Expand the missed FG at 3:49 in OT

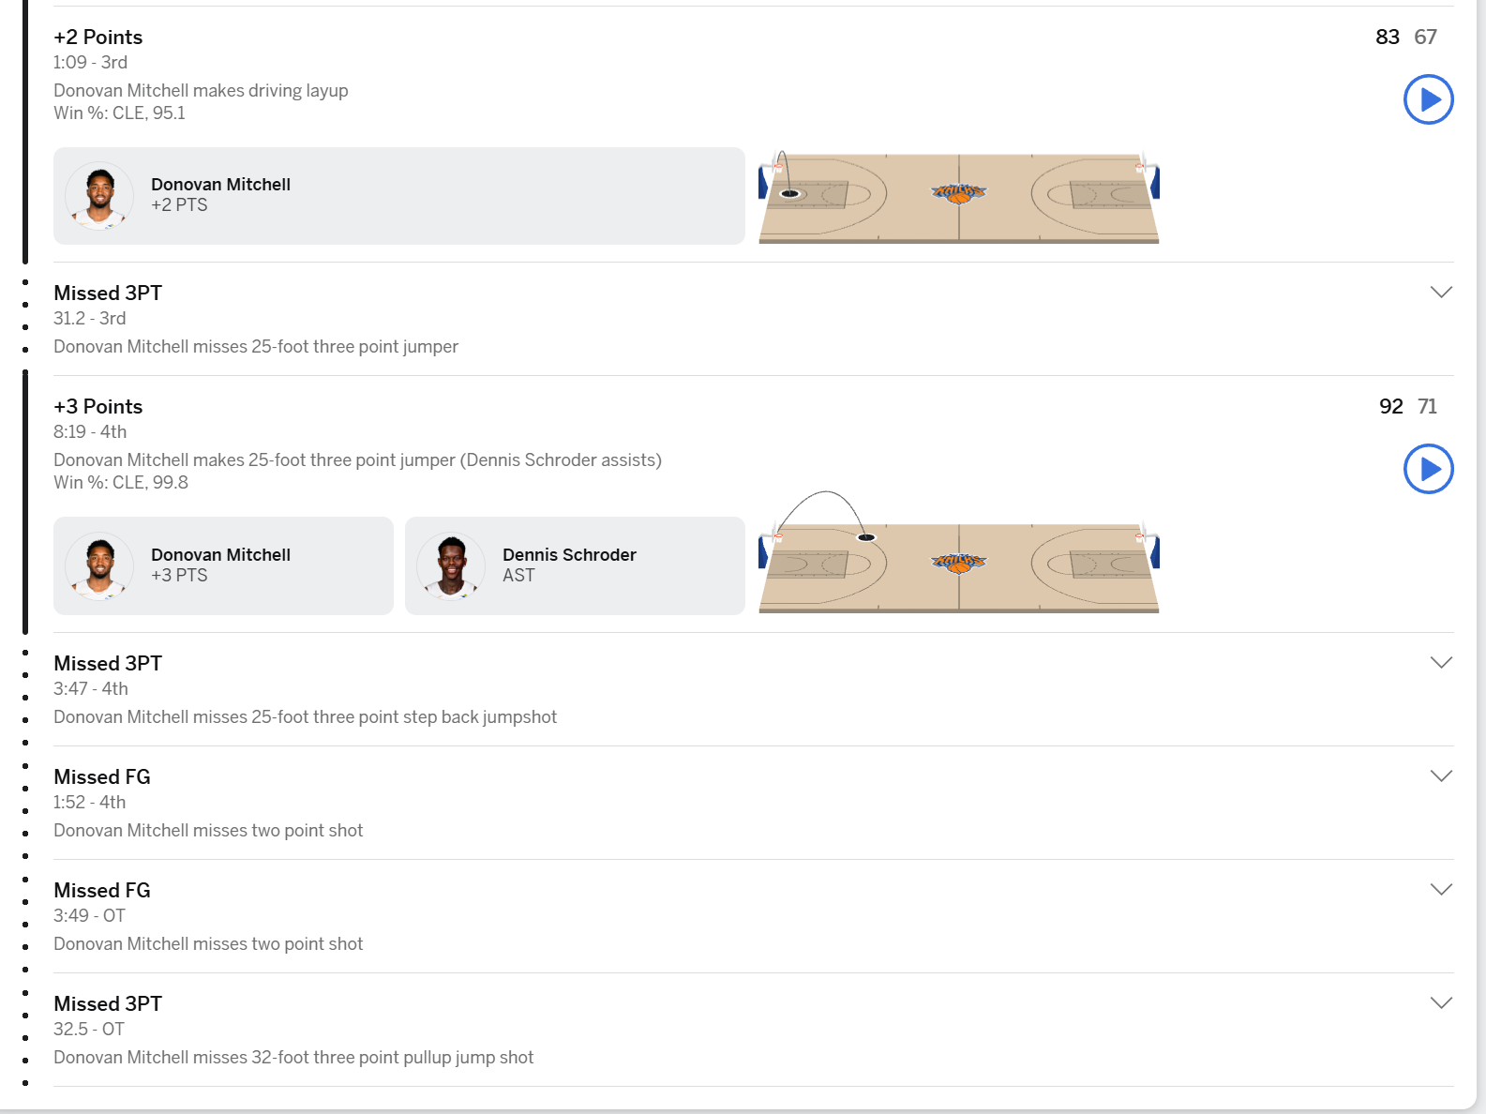click(1441, 890)
